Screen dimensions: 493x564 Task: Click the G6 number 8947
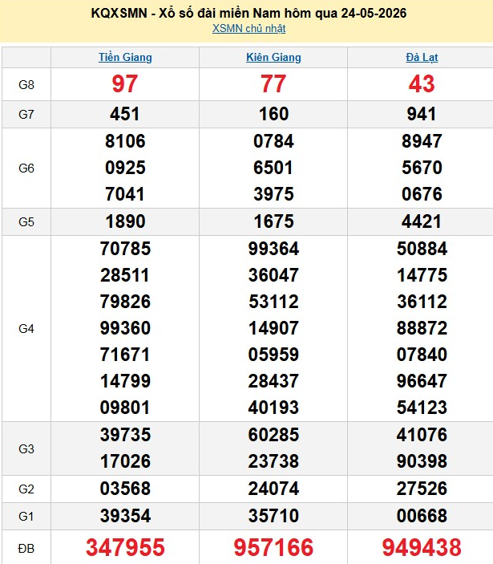click(x=422, y=141)
